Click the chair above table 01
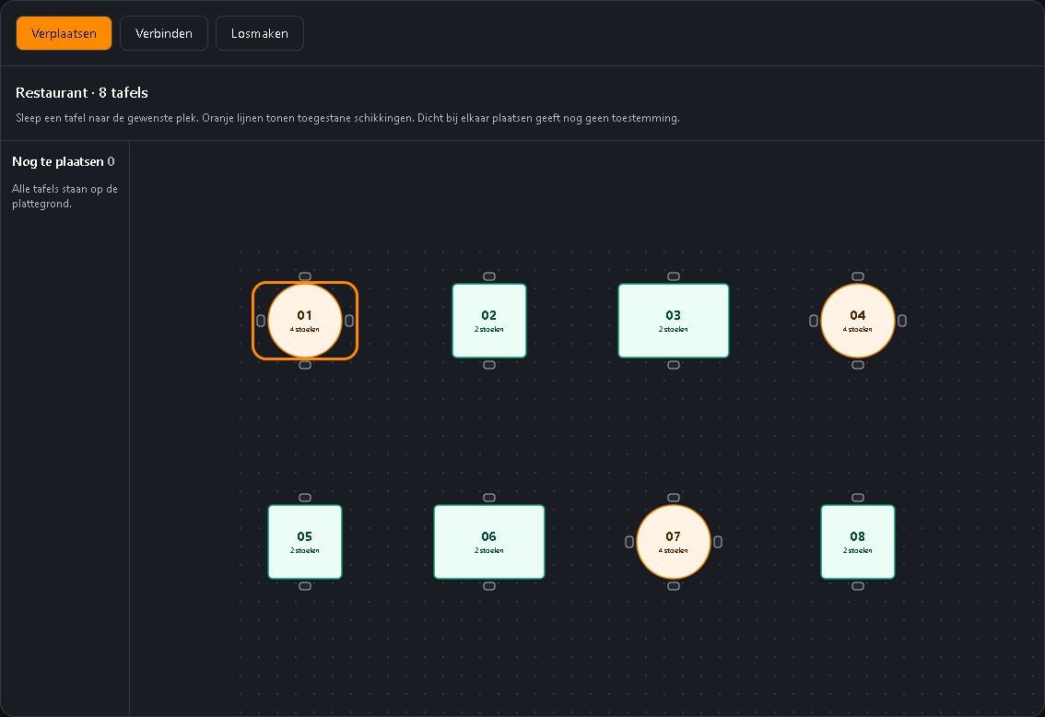Screen dimensions: 1045x717 [x=305, y=276]
